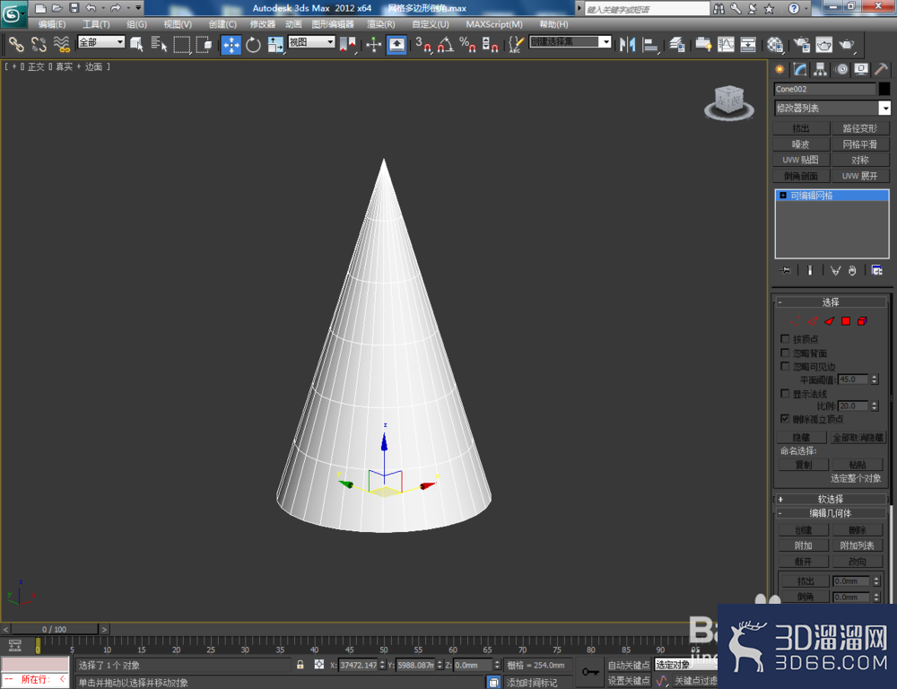Open the Layer Manager icon
The width and height of the screenshot is (897, 689).
coord(677,44)
